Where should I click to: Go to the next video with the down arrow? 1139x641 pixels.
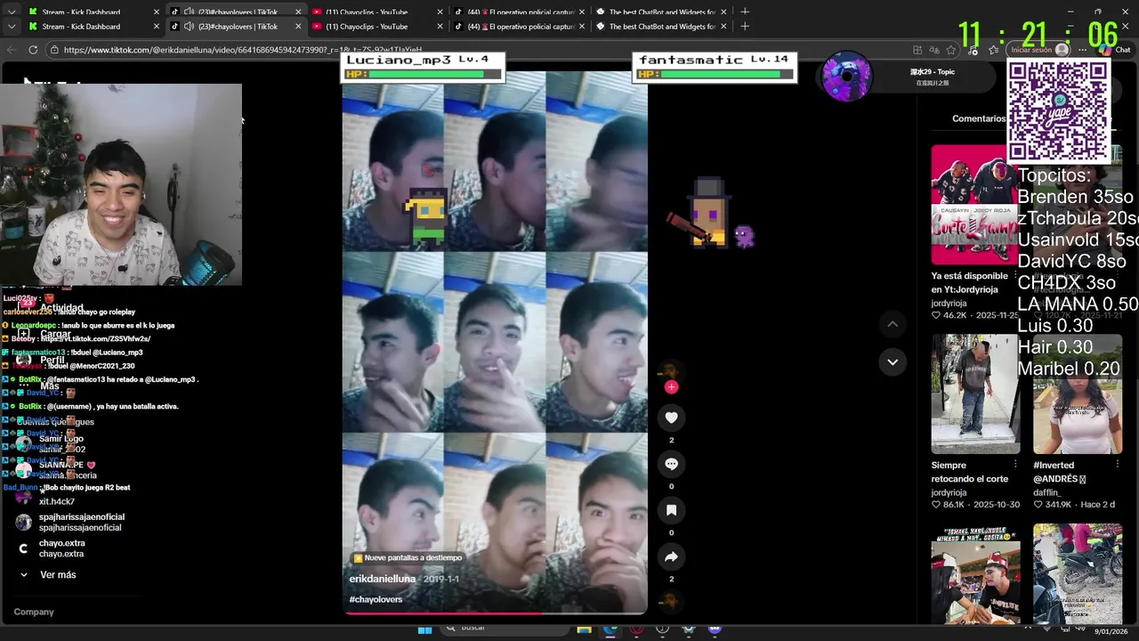tap(893, 361)
